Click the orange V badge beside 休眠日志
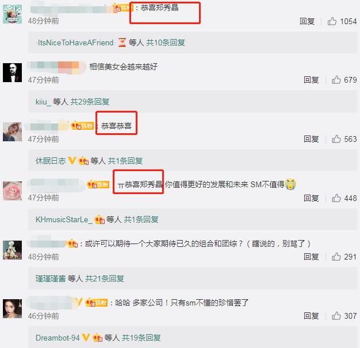Viewport: 360px width, 348px height. [72, 160]
